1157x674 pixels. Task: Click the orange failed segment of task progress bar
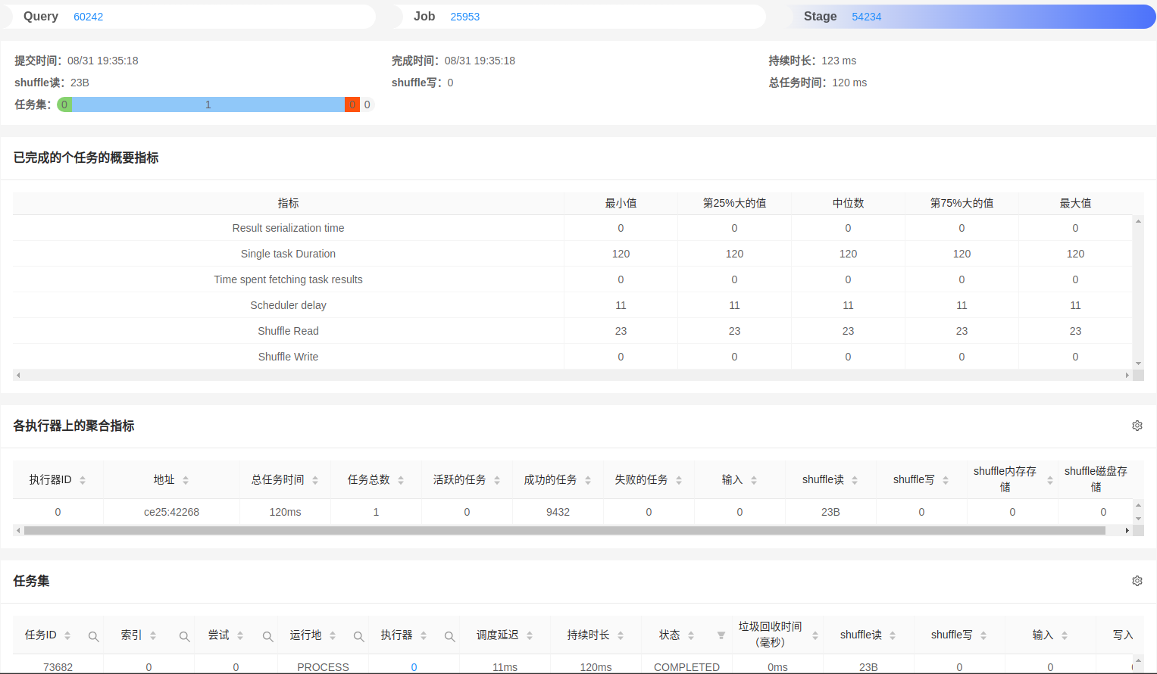click(x=352, y=105)
